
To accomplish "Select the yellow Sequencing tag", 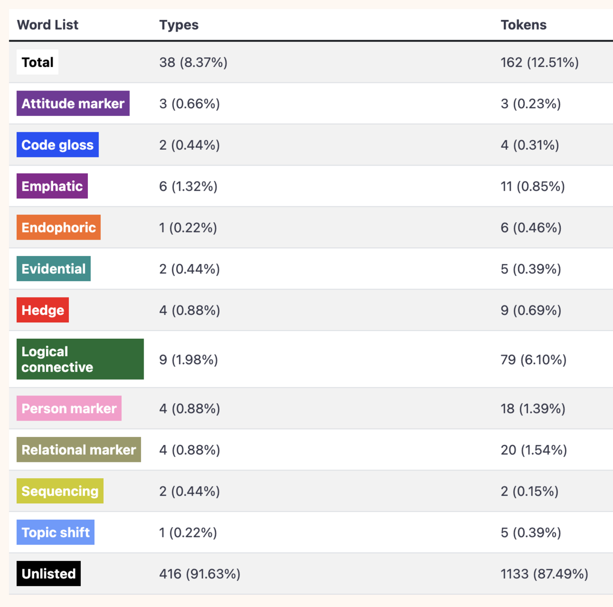I will click(60, 491).
